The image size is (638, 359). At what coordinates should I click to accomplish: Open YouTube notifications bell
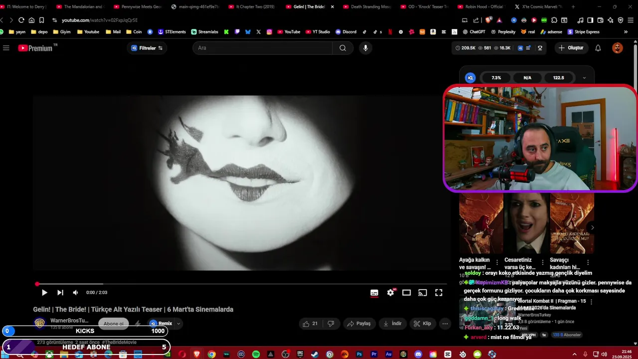pyautogui.click(x=598, y=48)
